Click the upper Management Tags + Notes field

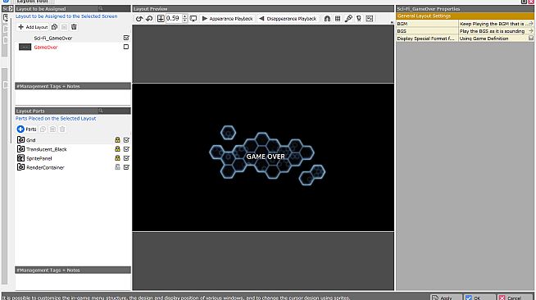pyautogui.click(x=73, y=98)
